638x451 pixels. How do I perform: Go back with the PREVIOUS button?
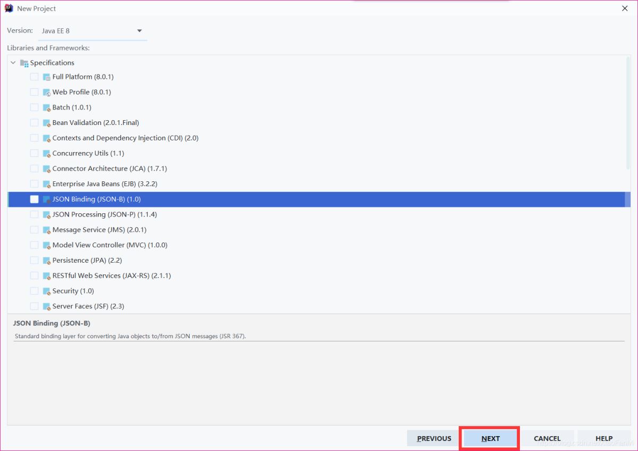click(434, 439)
